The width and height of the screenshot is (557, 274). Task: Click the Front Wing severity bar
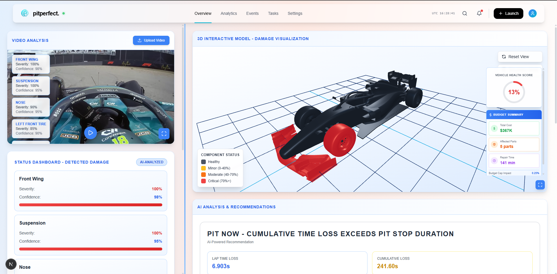91,205
